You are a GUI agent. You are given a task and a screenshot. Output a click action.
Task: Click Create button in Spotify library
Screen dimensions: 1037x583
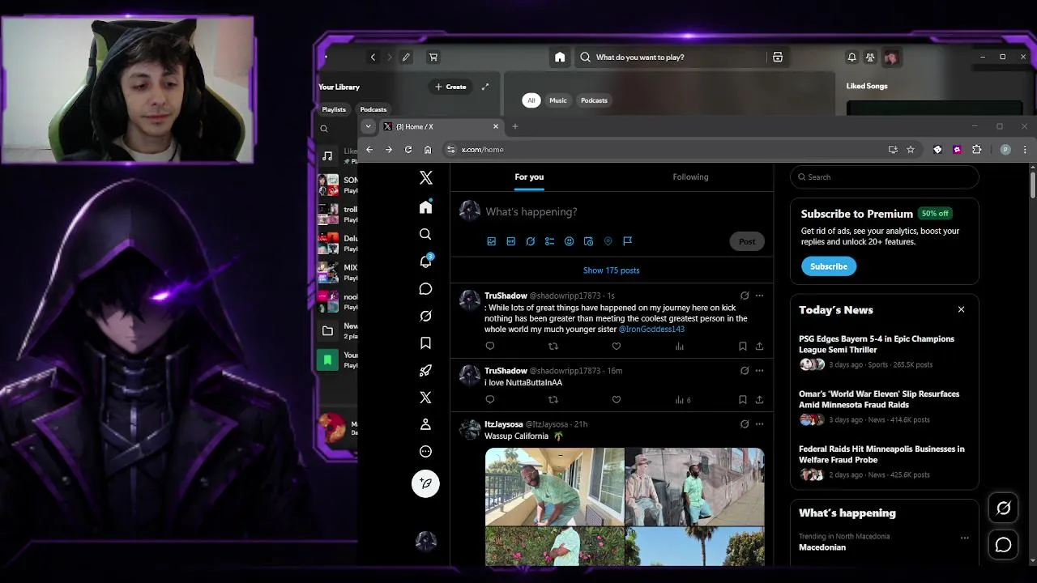[450, 87]
